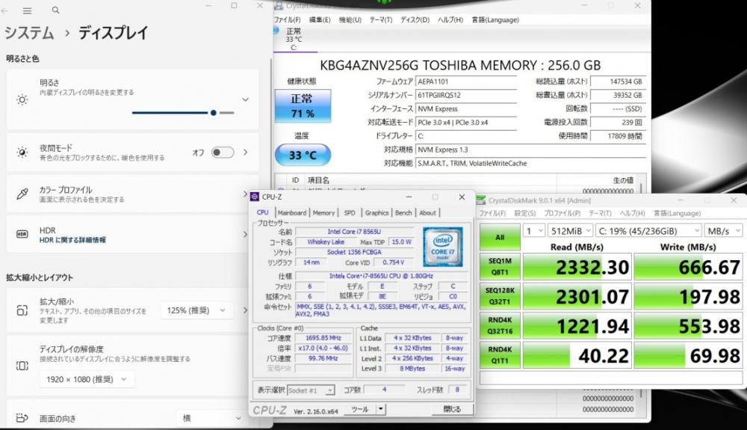747x430 pixels.
Task: Click the CPU-Z title bar app icon
Action: tap(255, 197)
